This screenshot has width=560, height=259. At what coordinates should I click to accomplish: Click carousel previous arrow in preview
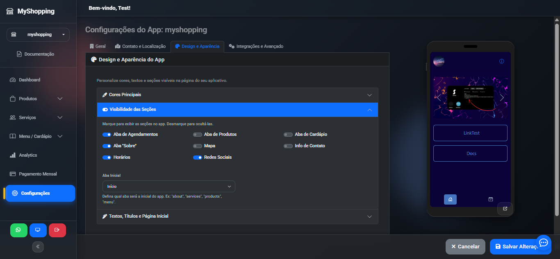(x=439, y=97)
